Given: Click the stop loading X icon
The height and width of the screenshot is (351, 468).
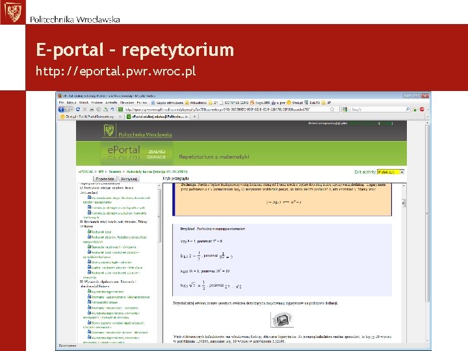Looking at the screenshot, I should point(84,110).
